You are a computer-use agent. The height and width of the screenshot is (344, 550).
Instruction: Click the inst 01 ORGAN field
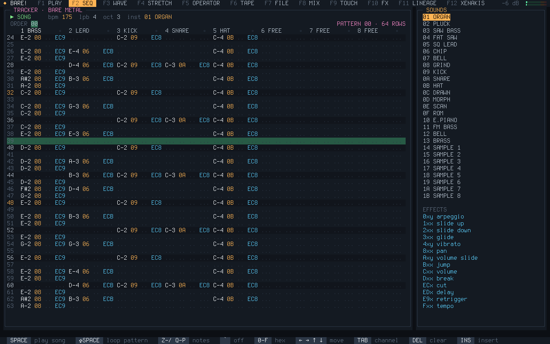(150, 17)
